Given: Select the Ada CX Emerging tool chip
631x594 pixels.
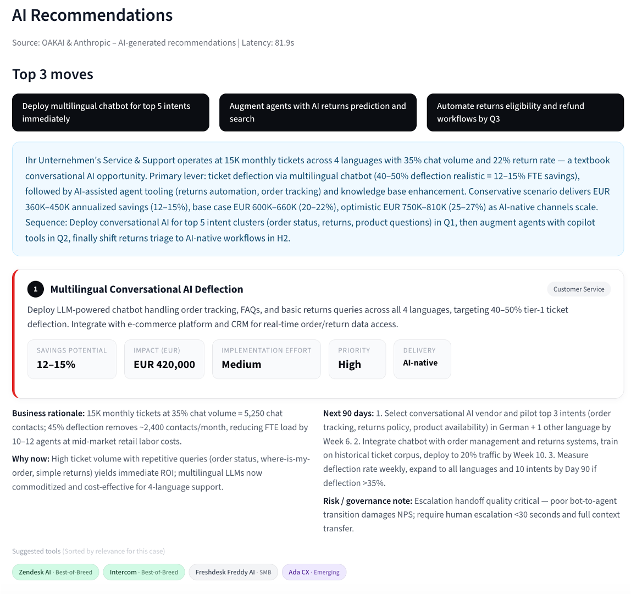Looking at the screenshot, I should pyautogui.click(x=314, y=572).
